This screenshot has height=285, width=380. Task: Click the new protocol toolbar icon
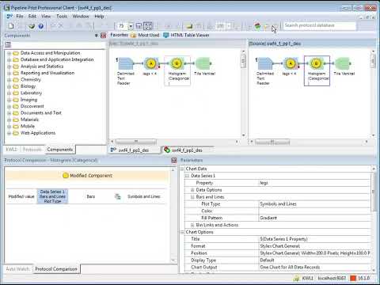point(11,26)
